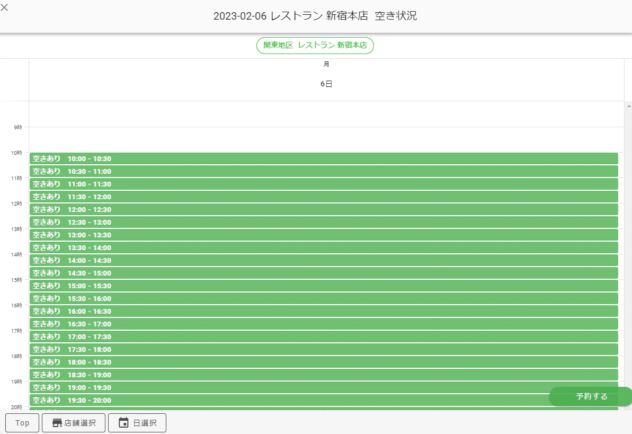Choose the 14:00 - 14:30 time slot
The image size is (632, 434).
tap(324, 260)
